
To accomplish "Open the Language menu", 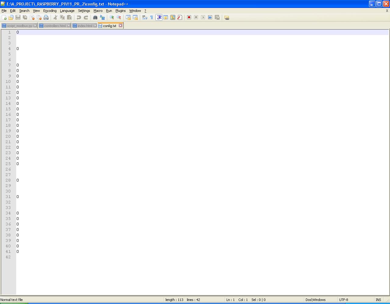I will 67,11.
